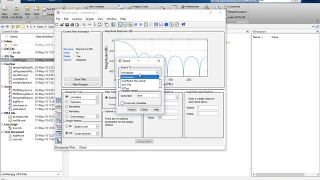Display the Phase Delay response
This screenshot has width=320, height=180.
click(140, 24)
